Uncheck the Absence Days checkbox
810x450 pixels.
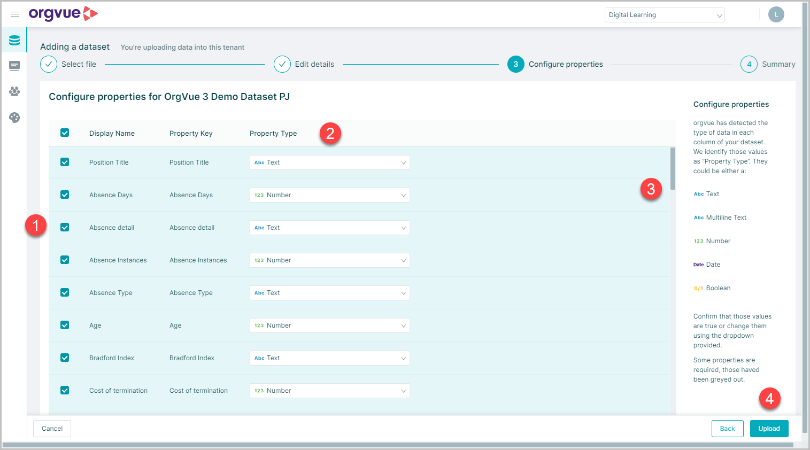[x=65, y=195]
